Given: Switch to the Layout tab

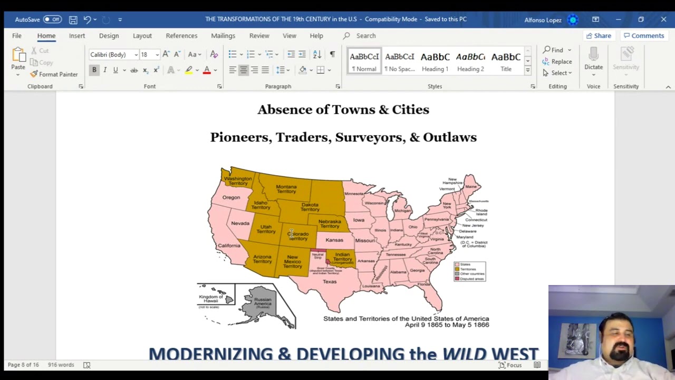Looking at the screenshot, I should [142, 36].
